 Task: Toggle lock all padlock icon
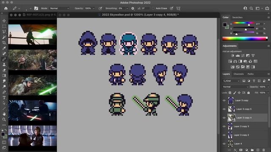[x=249, y=93]
